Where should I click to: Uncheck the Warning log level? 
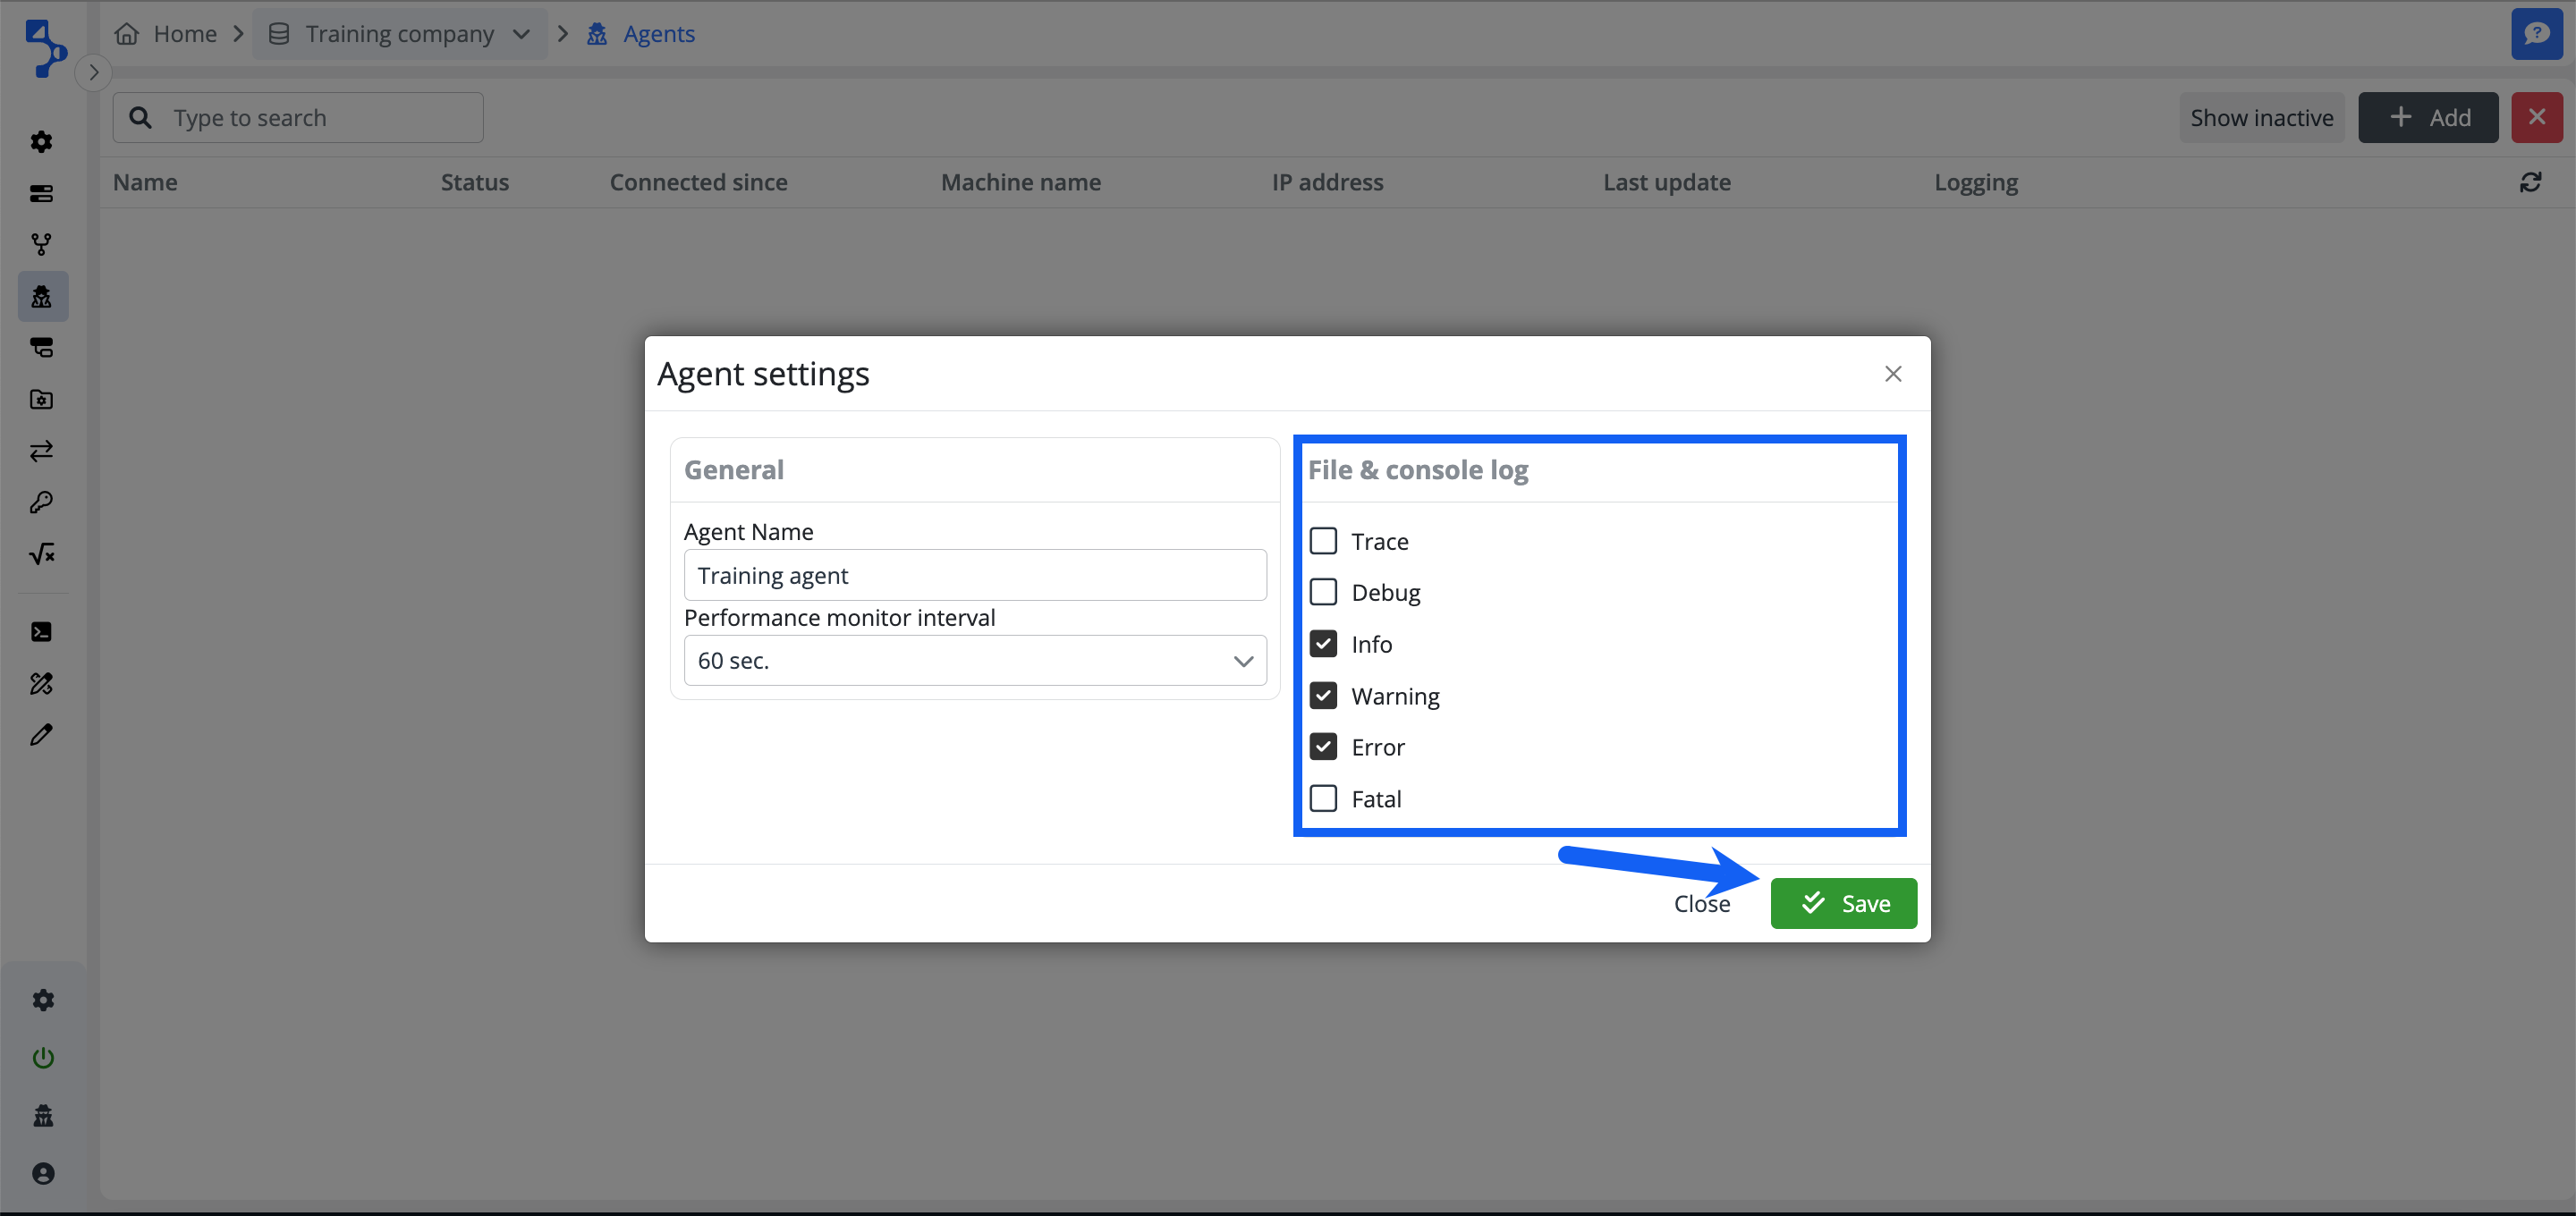click(1323, 695)
